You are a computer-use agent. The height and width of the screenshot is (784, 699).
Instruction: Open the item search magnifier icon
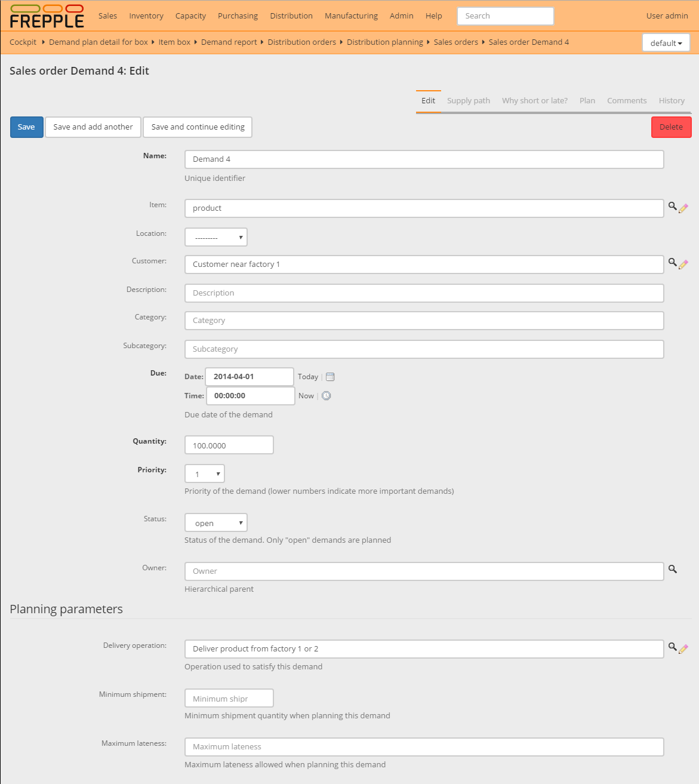pyautogui.click(x=673, y=207)
